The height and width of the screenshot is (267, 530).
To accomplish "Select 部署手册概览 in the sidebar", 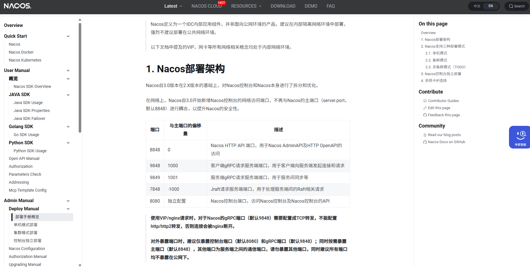I will coord(42,217).
